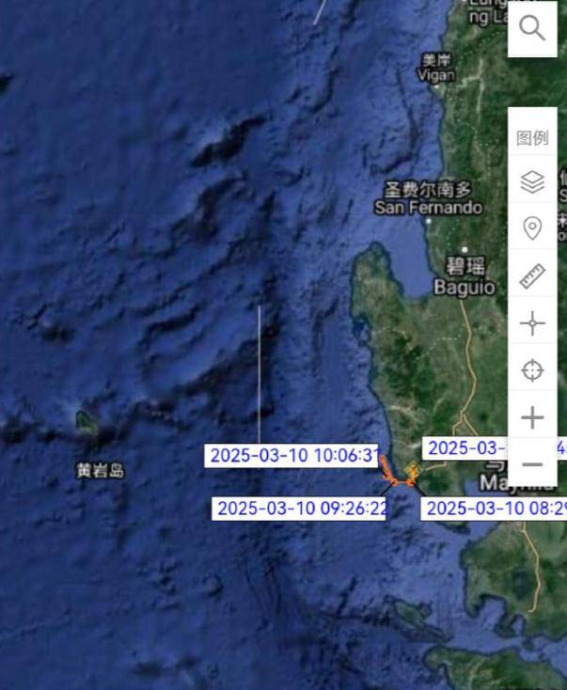
Task: Zoom out with the minus button
Action: coord(532,464)
